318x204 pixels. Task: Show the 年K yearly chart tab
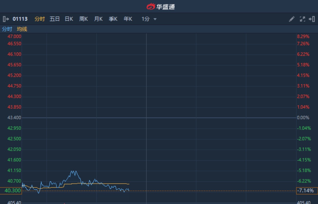click(128, 19)
